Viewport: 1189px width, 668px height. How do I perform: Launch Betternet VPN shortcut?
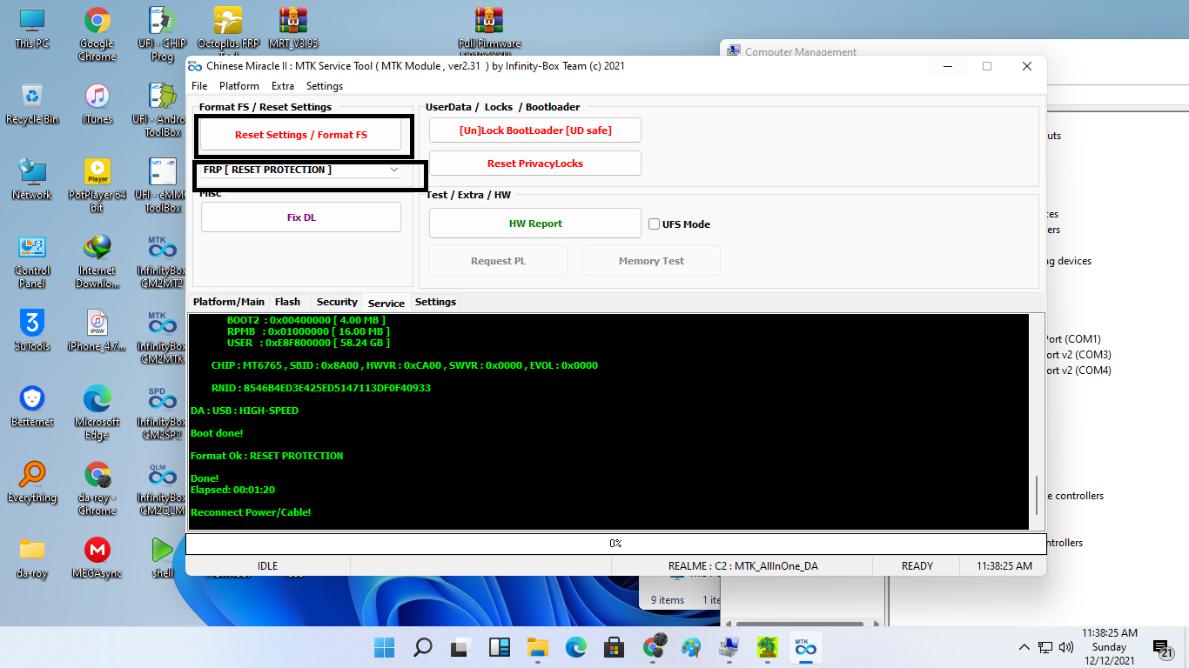click(x=32, y=406)
